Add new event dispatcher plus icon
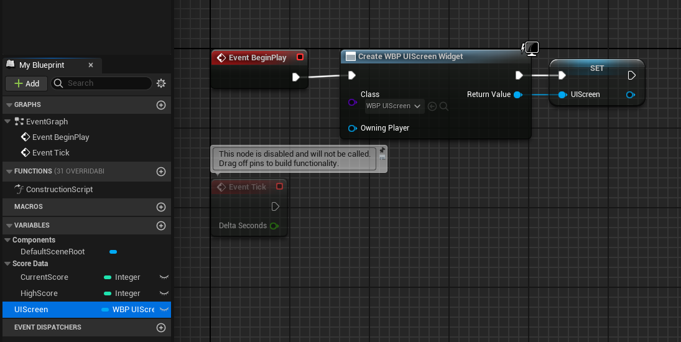This screenshot has width=681, height=342. click(161, 328)
